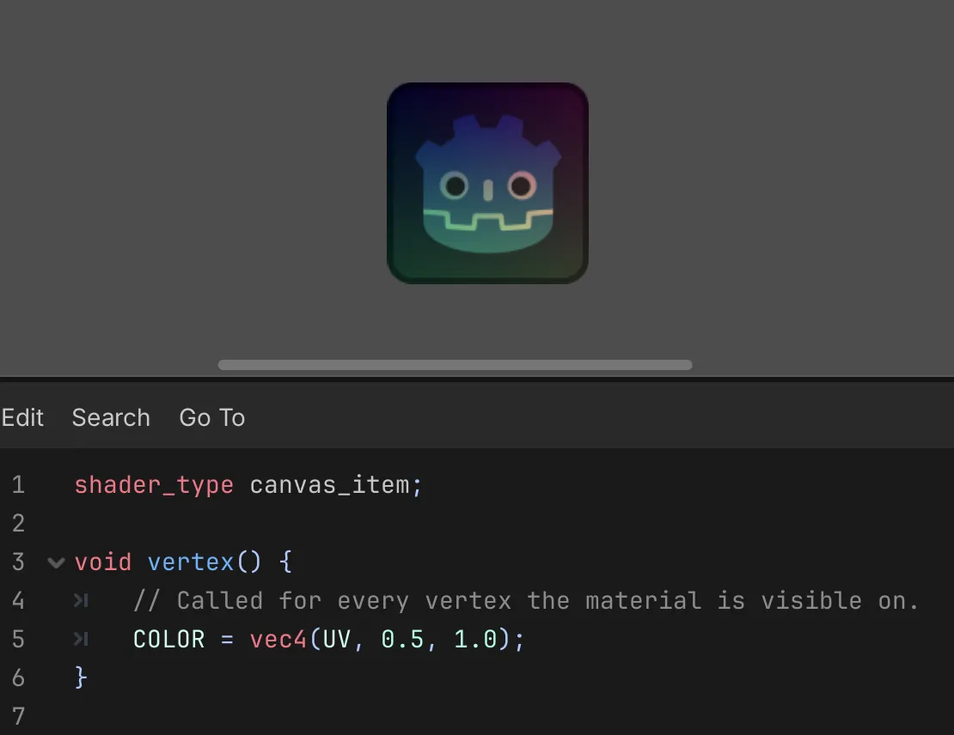Screen dimensions: 954x735
Task: Click line number 1 in the gutter
Action: pos(18,484)
